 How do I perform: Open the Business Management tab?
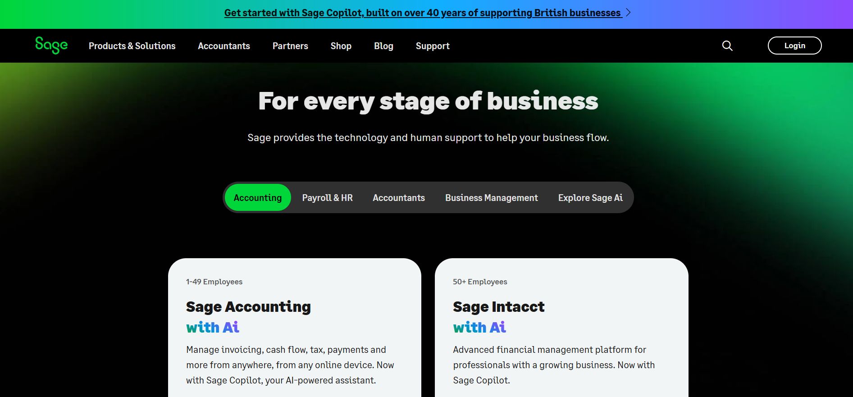[491, 197]
